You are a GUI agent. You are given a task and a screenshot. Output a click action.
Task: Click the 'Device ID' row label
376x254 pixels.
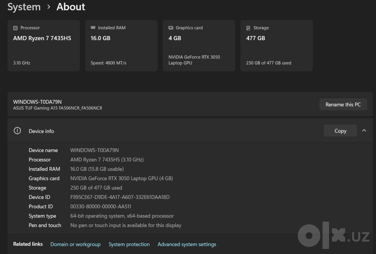coord(39,197)
